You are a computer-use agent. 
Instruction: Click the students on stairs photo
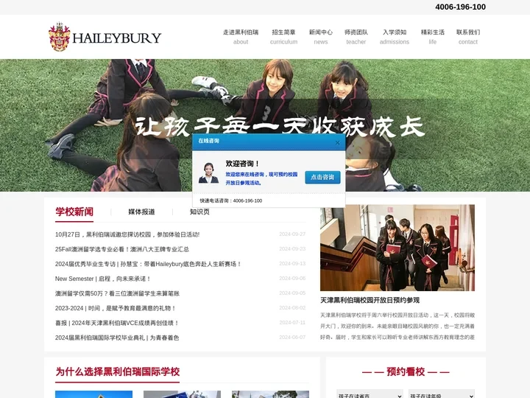[x=397, y=248]
